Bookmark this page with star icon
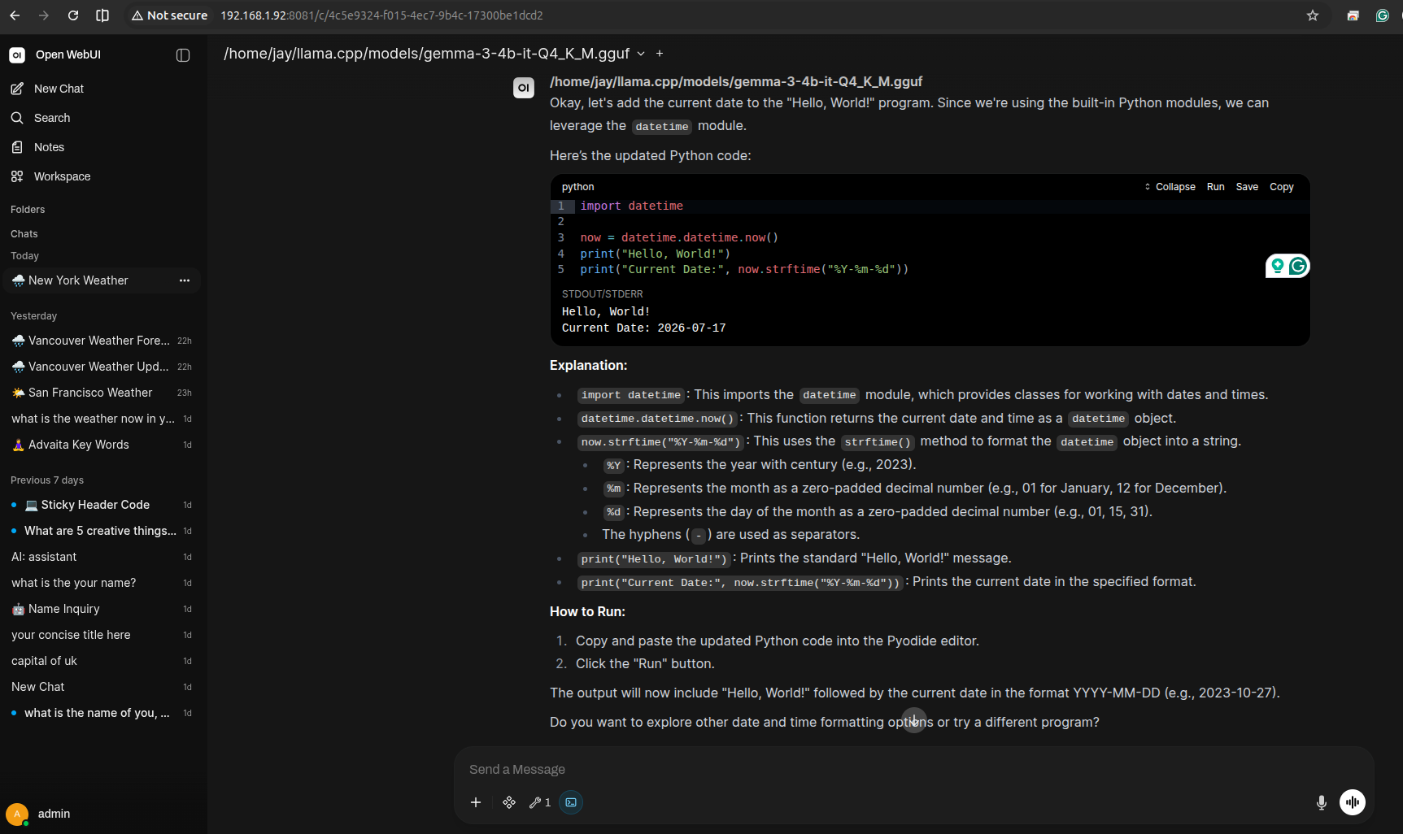The height and width of the screenshot is (834, 1403). click(1313, 15)
